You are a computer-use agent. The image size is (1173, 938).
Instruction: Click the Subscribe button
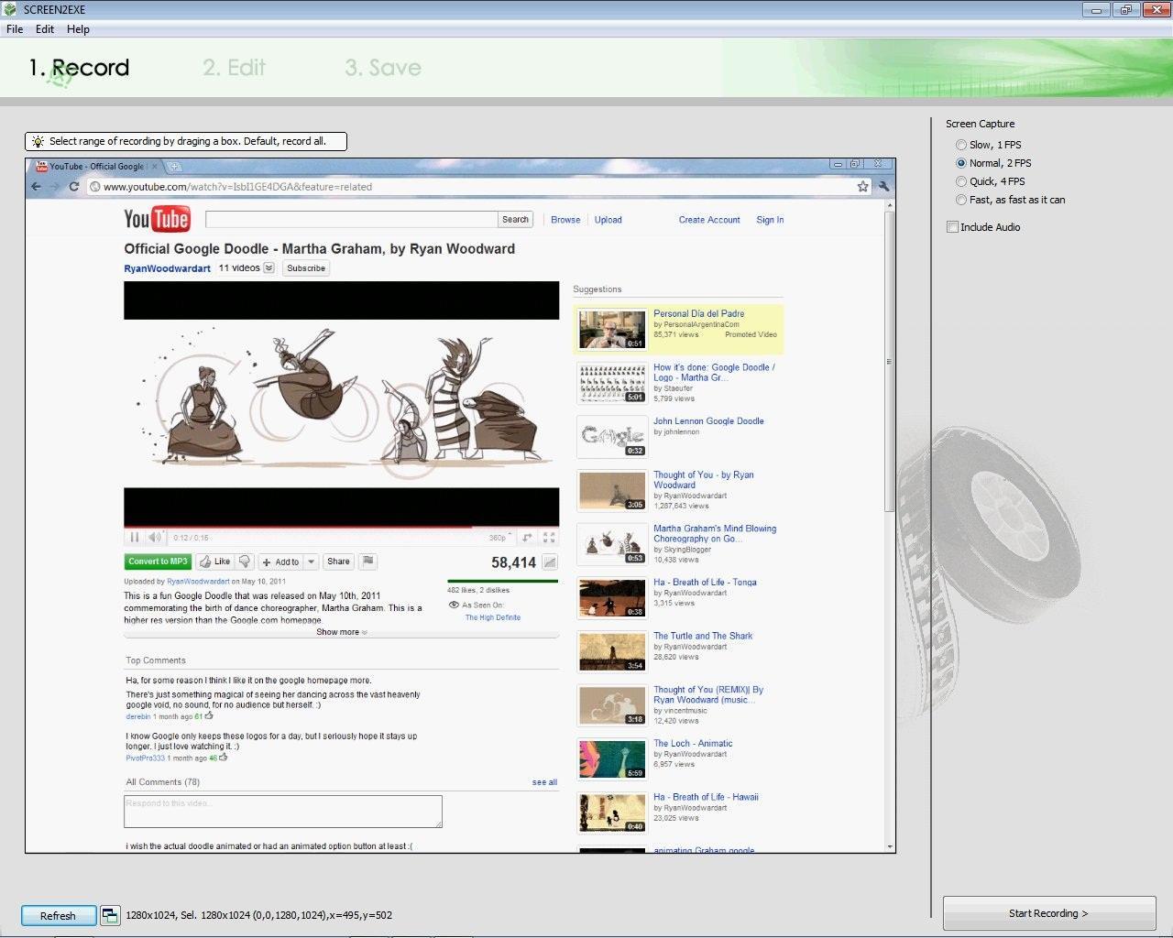pos(306,268)
